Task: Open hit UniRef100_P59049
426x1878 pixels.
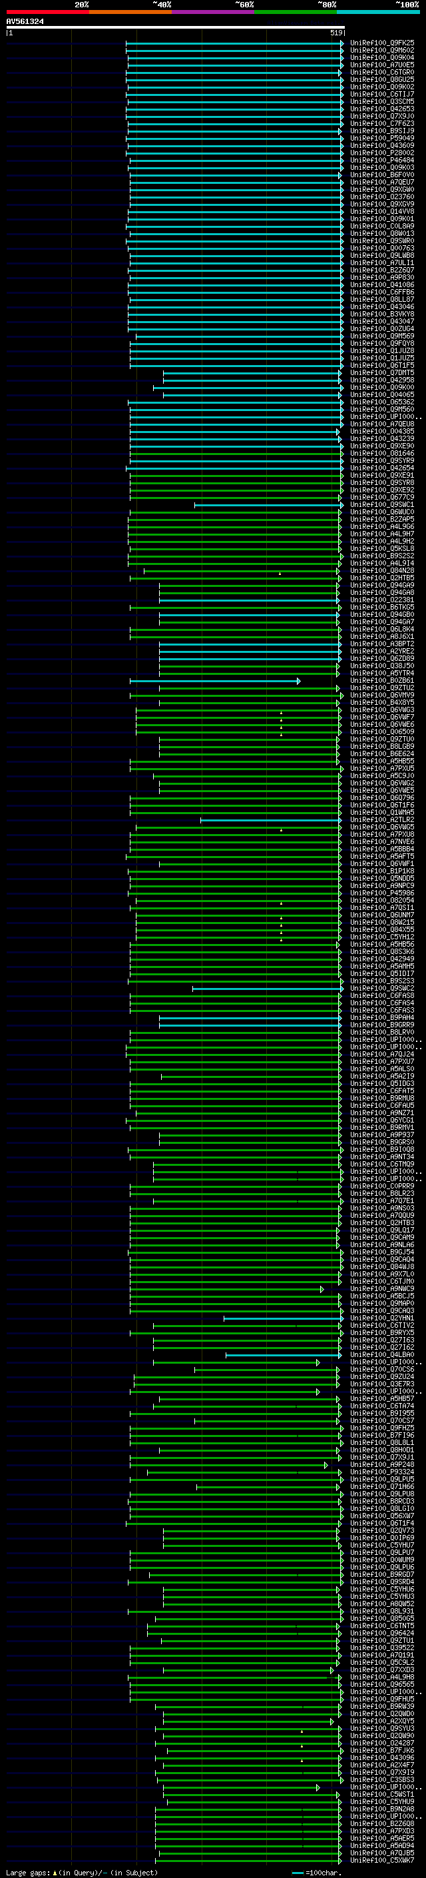Action: pos(382,139)
